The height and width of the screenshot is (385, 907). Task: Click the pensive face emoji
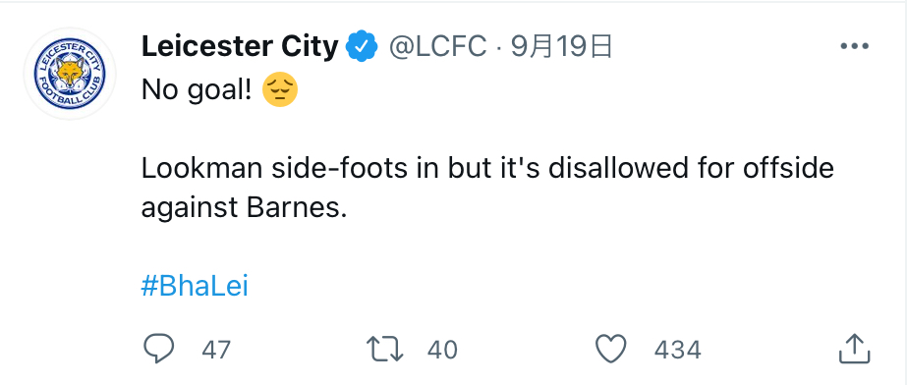click(280, 89)
